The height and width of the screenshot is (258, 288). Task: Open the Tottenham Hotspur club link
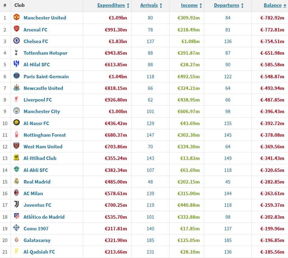coord(45,53)
